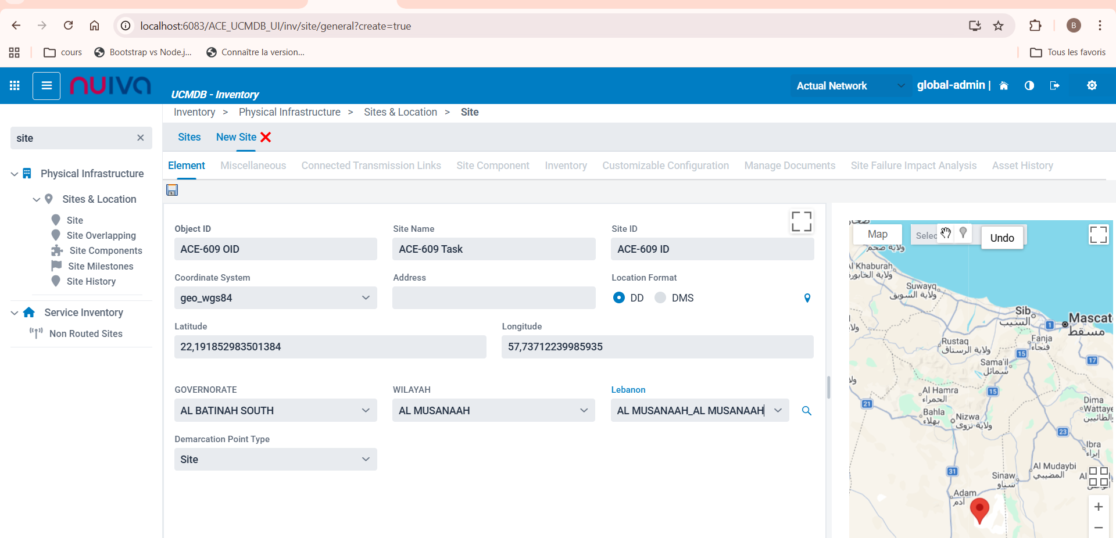Click the search magnifier next to Lebanon field
Viewport: 1116px width, 538px height.
click(807, 411)
